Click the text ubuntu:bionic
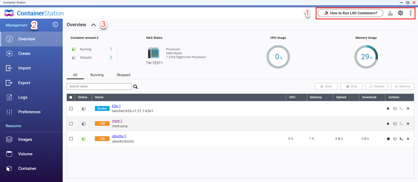Screen dimensions: 418x182 (x=123, y=141)
